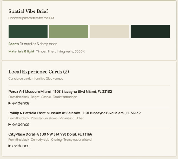
Task: Click 'Fir needles & damp moss' text
Action: tap(38, 44)
